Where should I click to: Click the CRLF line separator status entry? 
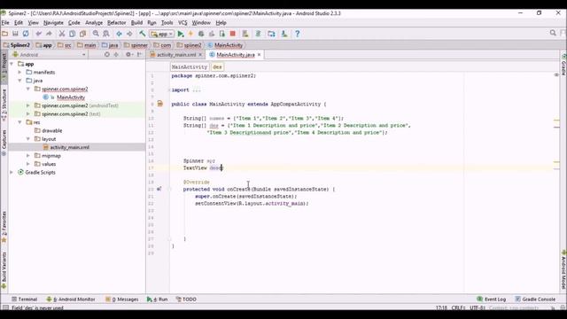[458, 307]
